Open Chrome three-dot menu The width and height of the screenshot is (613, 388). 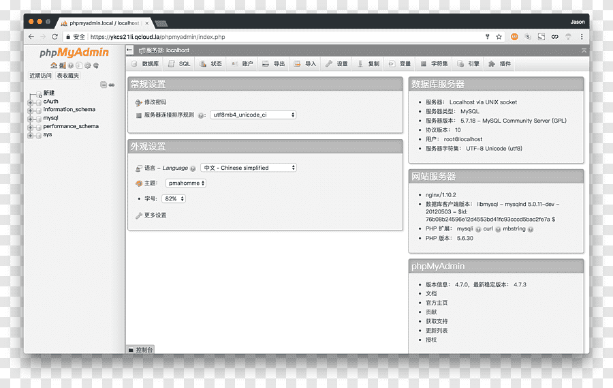click(582, 37)
